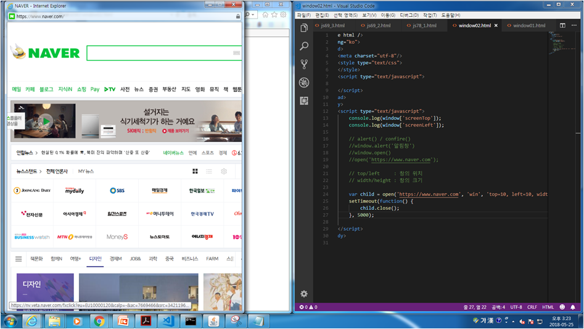Screen dimensions: 584x329
Task: Click the IE address bar URL
Action: click(x=40, y=17)
